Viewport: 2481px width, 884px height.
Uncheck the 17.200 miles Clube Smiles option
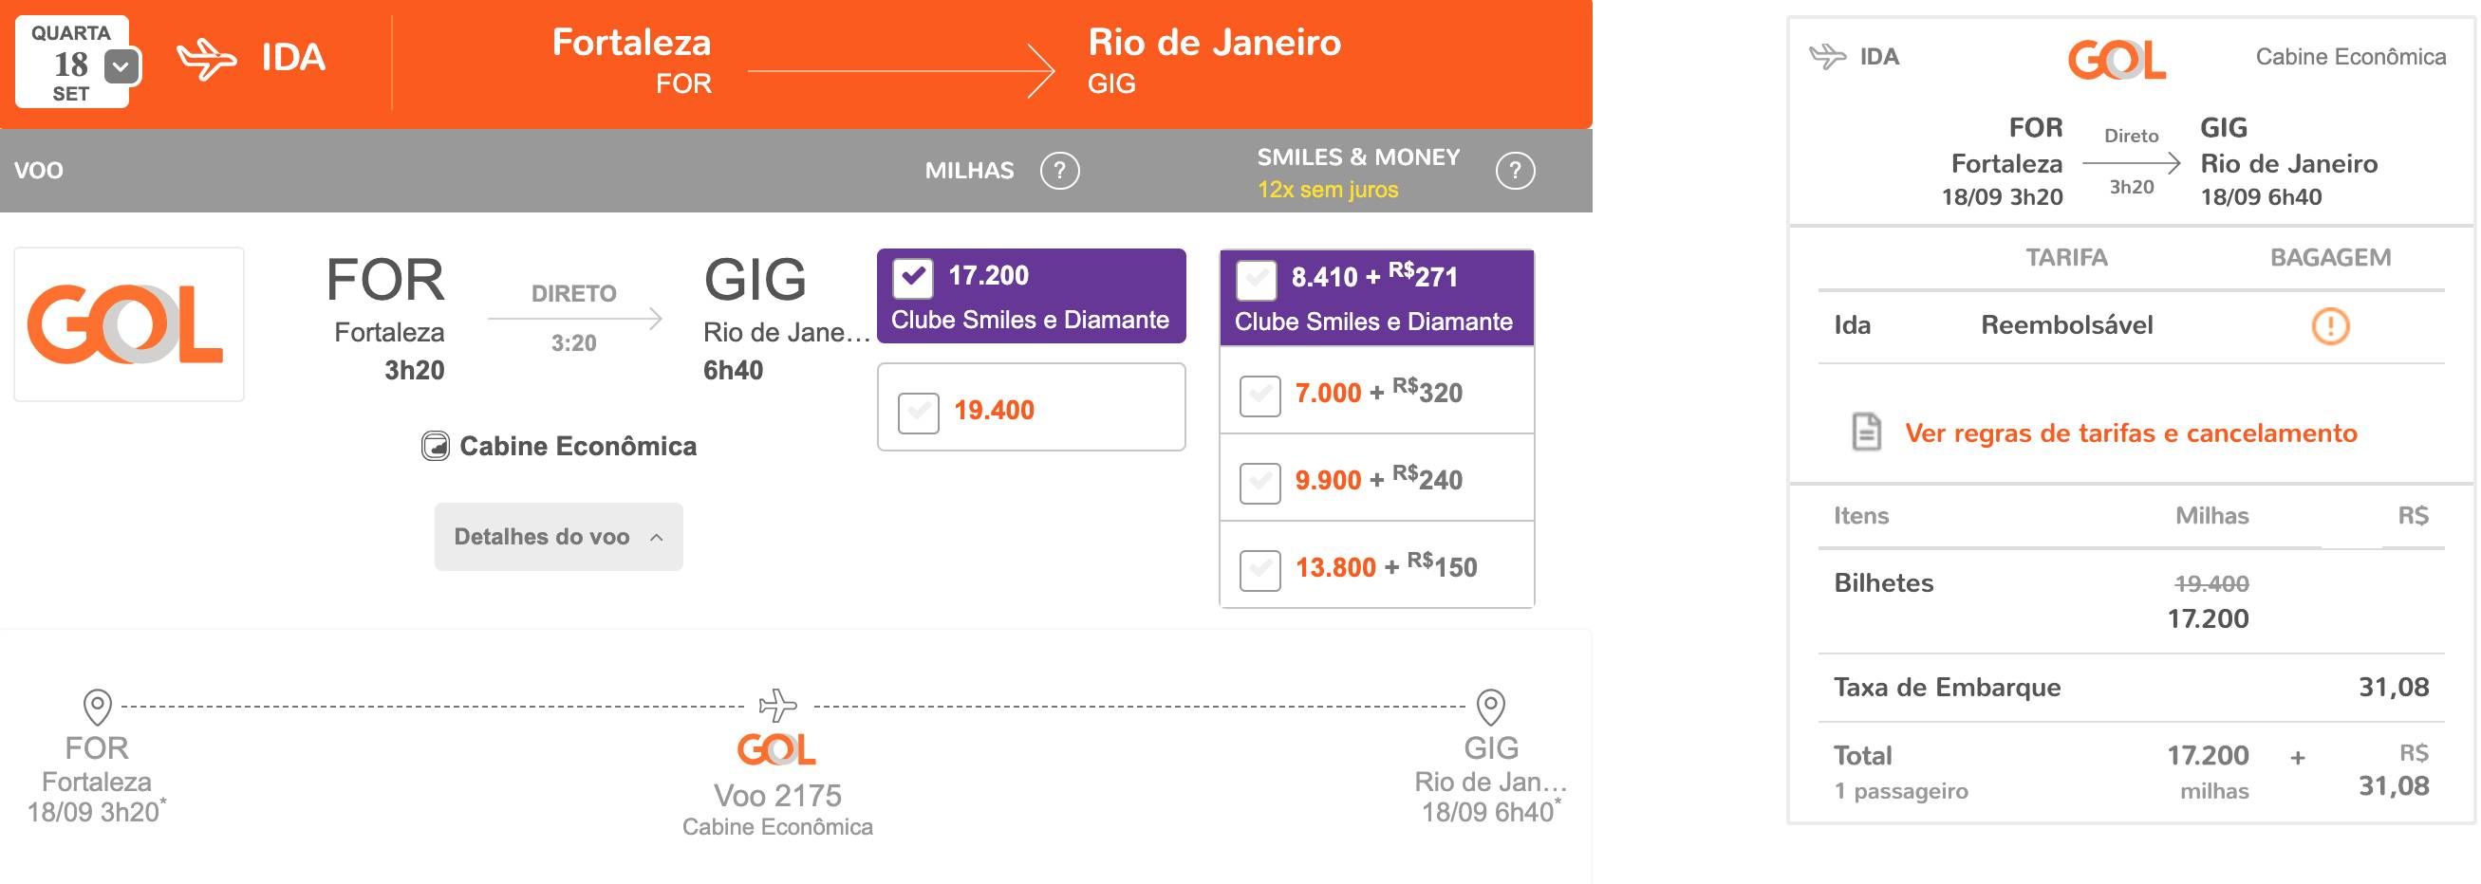coord(913,278)
